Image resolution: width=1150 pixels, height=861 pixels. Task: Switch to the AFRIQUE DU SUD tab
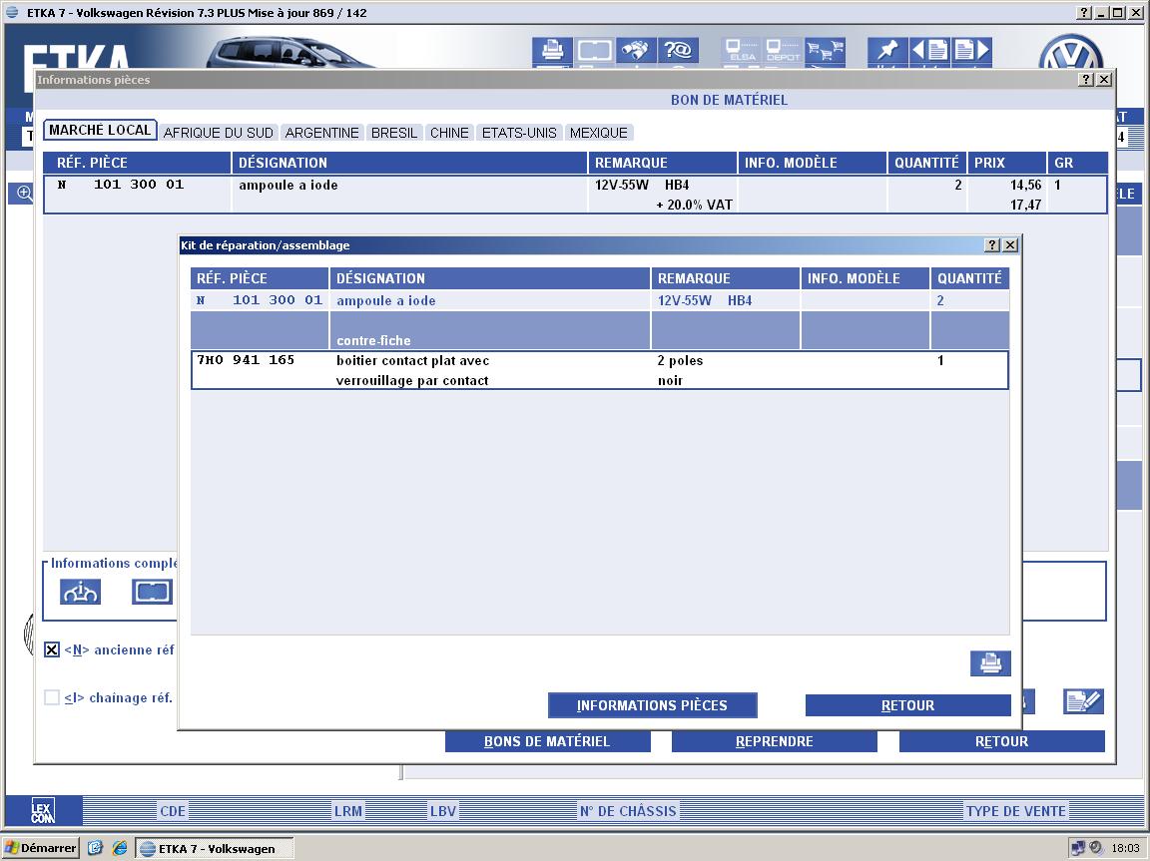(218, 133)
